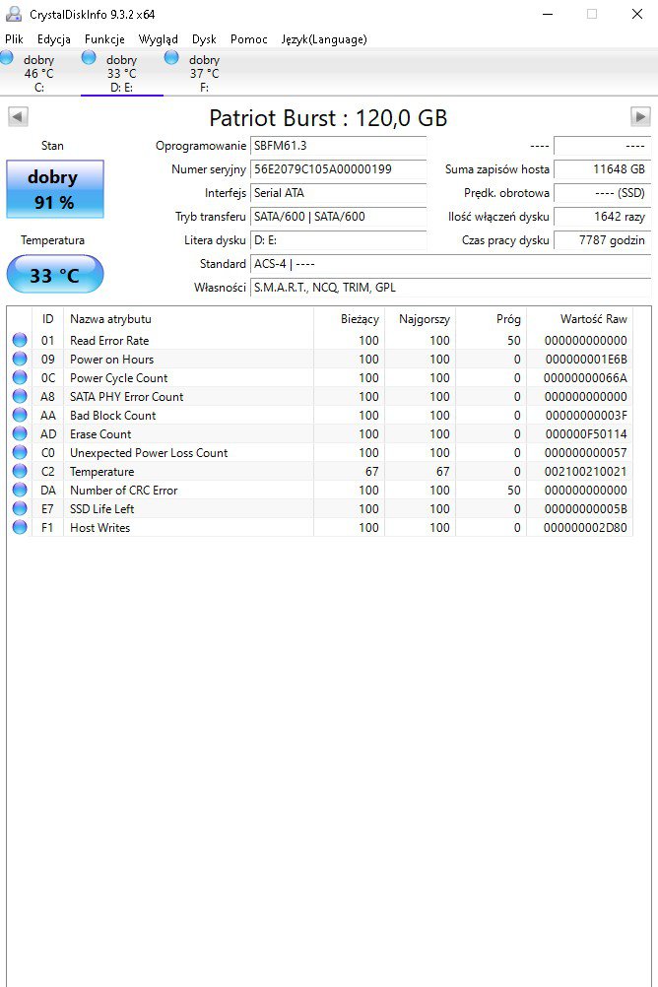Select the Bad Block Count row name
The height and width of the screenshot is (987, 658).
(112, 416)
